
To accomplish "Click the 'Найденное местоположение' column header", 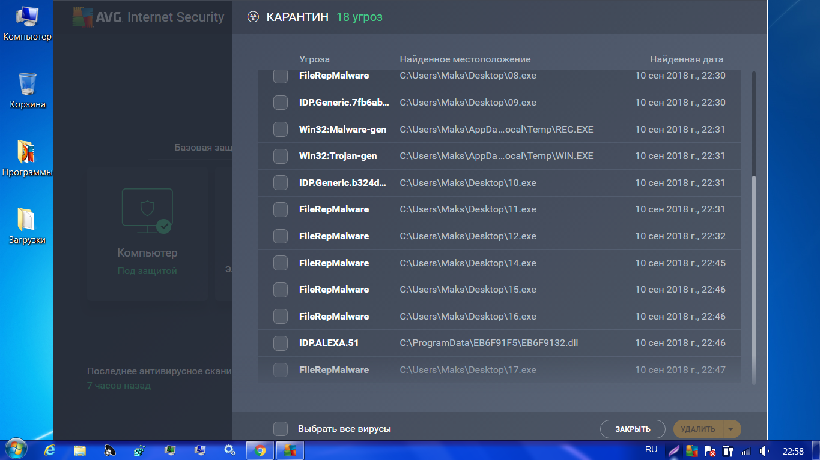I will [x=465, y=59].
